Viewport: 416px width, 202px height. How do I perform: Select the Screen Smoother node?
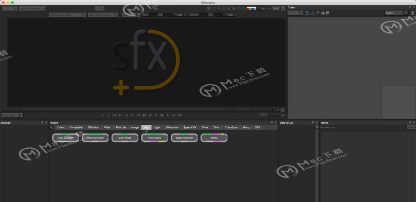click(184, 138)
